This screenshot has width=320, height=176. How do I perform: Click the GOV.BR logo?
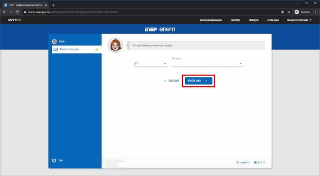[15, 20]
